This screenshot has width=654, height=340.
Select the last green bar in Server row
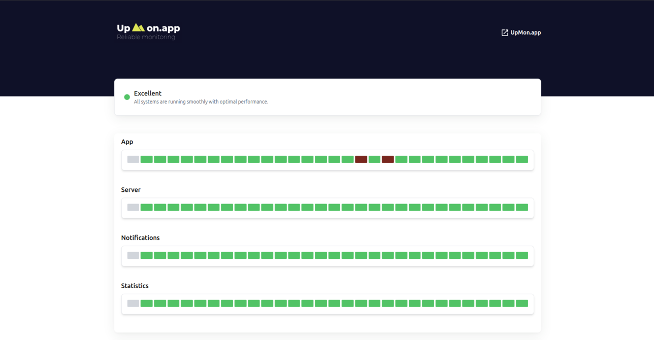(x=522, y=208)
